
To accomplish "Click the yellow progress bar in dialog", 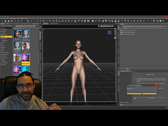I will [142, 94].
